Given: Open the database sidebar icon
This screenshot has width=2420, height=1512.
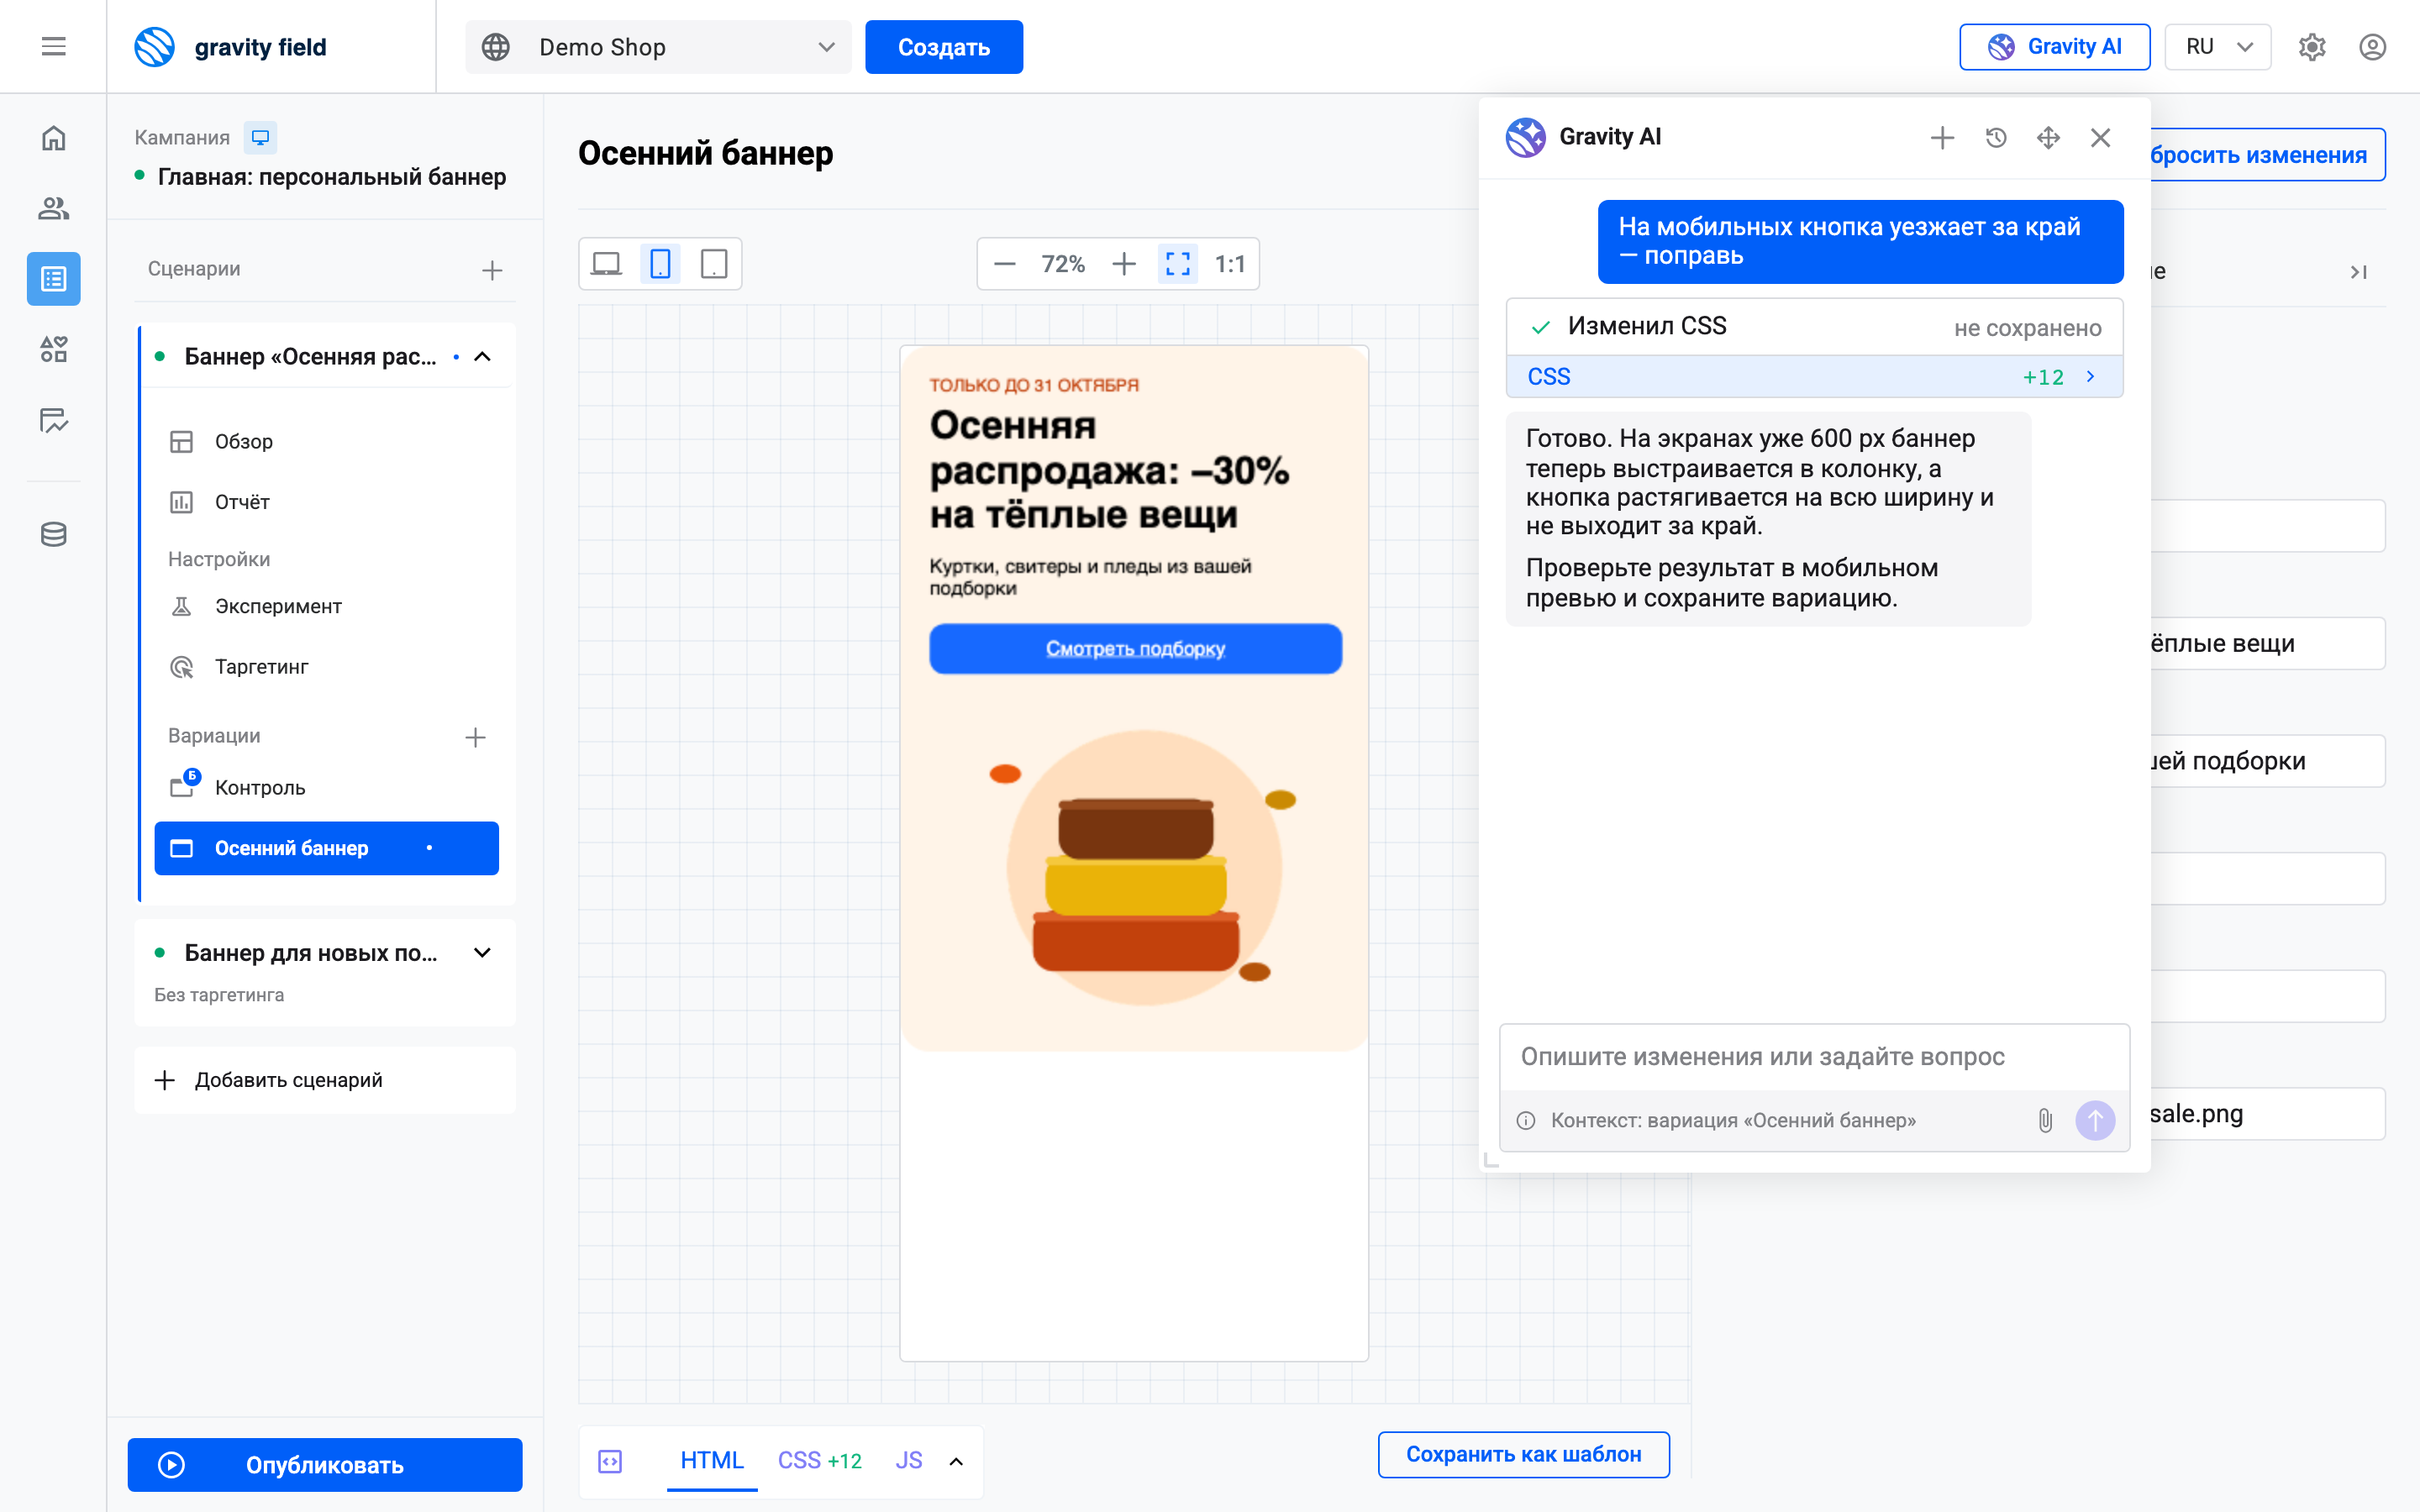Looking at the screenshot, I should tap(54, 534).
